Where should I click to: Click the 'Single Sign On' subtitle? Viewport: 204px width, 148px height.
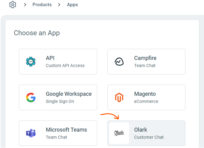60,101
